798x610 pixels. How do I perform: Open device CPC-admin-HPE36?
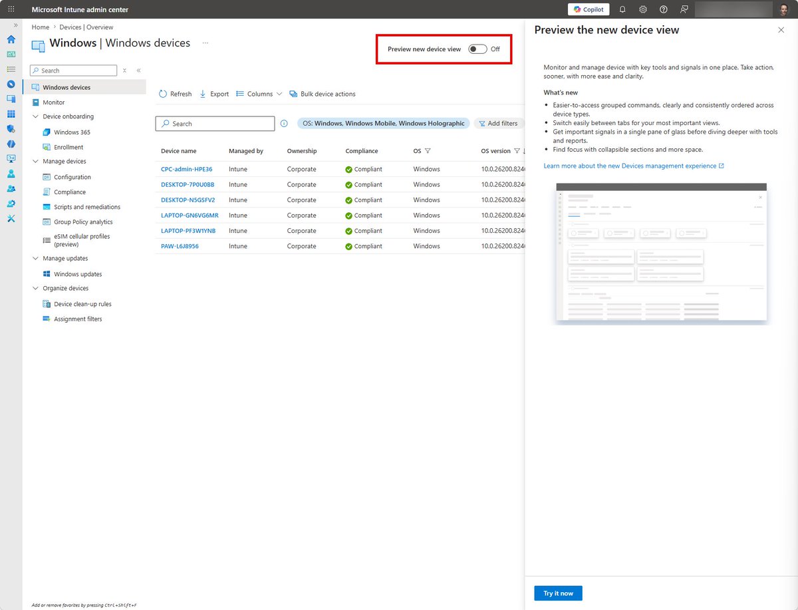click(x=187, y=170)
